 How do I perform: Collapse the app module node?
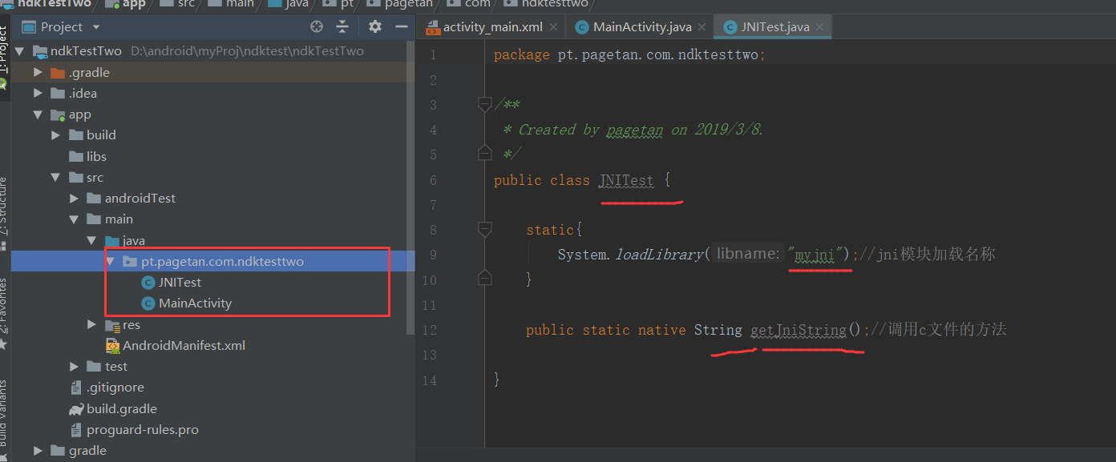(38, 114)
